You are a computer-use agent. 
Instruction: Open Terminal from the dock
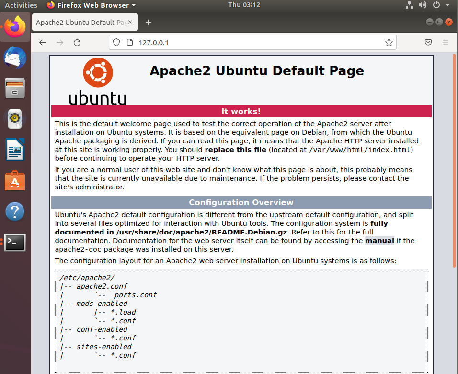pyautogui.click(x=15, y=243)
